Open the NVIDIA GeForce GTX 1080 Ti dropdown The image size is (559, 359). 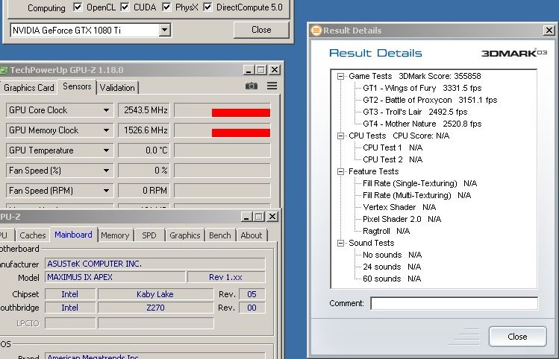tap(165, 30)
